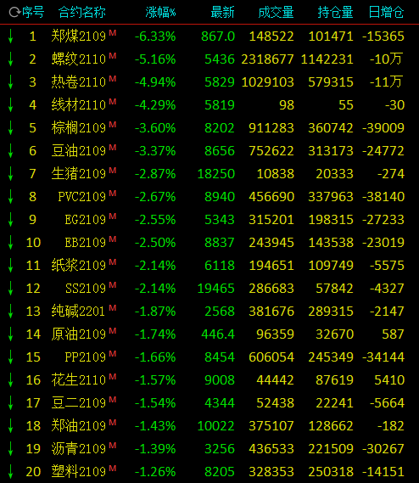Click the 合约名称 column header
The width and height of the screenshot is (419, 483).
pyautogui.click(x=82, y=13)
